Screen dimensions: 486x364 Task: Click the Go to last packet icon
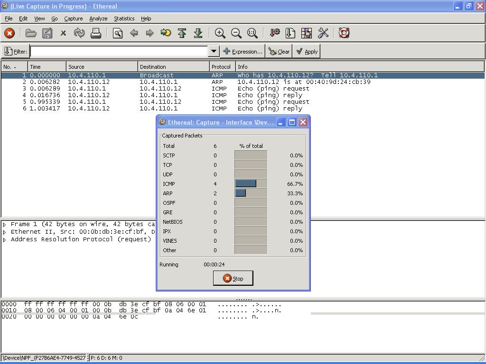198,33
